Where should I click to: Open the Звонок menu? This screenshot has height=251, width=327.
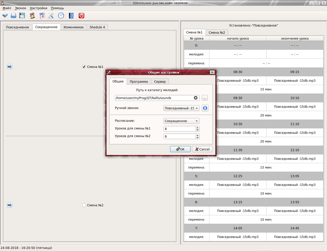coord(20,8)
